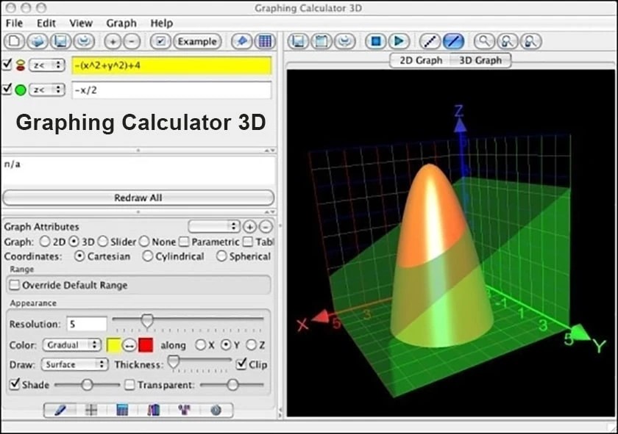The width and height of the screenshot is (618, 434).
Task: Open the purple figures tab icon at panel bottom
Action: pyautogui.click(x=185, y=411)
